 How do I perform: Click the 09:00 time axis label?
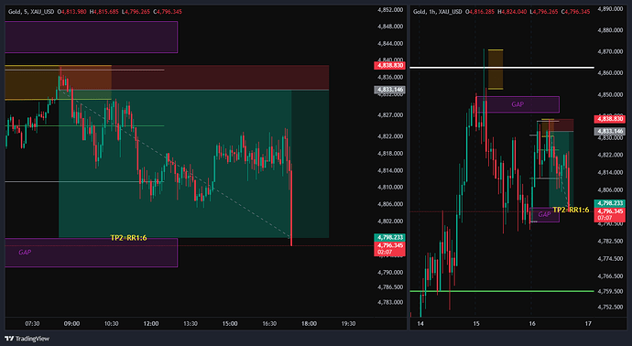pyautogui.click(x=71, y=323)
